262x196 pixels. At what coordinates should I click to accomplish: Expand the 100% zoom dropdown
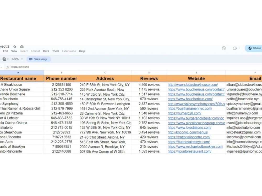pyautogui.click(x=17, y=59)
